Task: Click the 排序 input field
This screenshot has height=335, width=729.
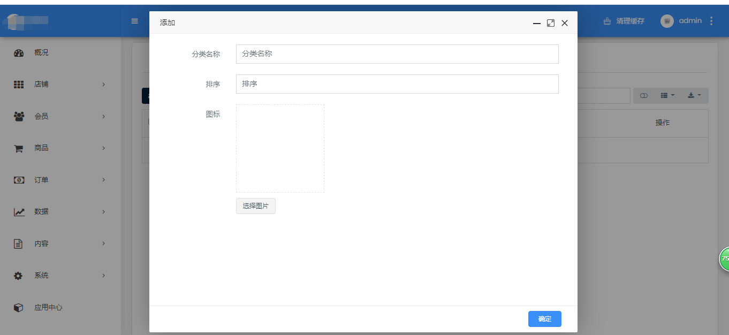Action: [397, 84]
